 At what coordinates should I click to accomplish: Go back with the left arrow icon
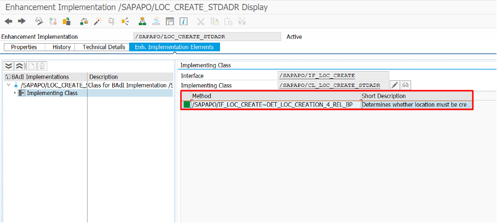(x=8, y=21)
